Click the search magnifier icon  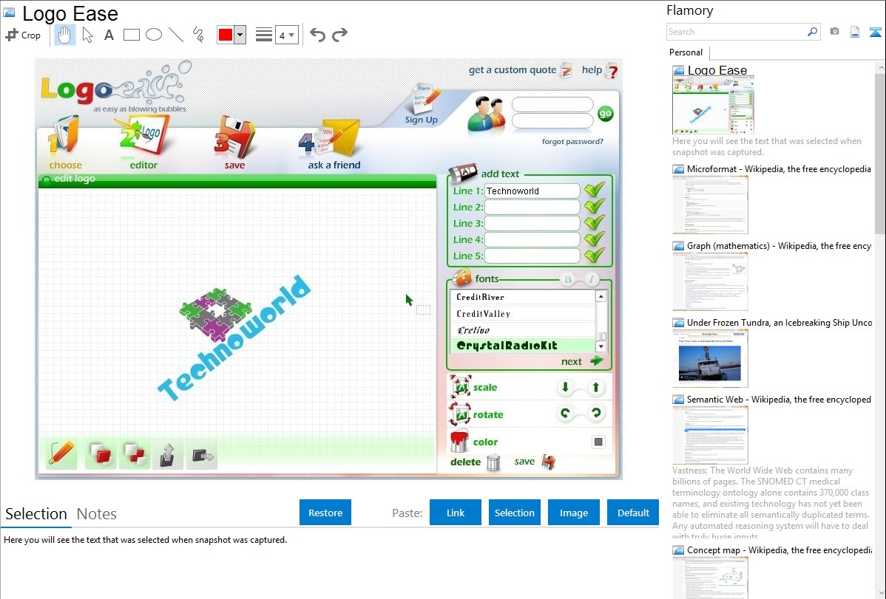tap(813, 32)
